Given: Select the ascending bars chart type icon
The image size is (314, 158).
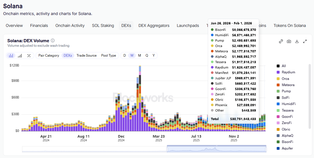Looking at the screenshot, I should (20, 55).
